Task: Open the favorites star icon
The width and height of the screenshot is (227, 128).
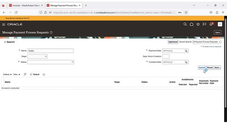Action: point(198,24)
